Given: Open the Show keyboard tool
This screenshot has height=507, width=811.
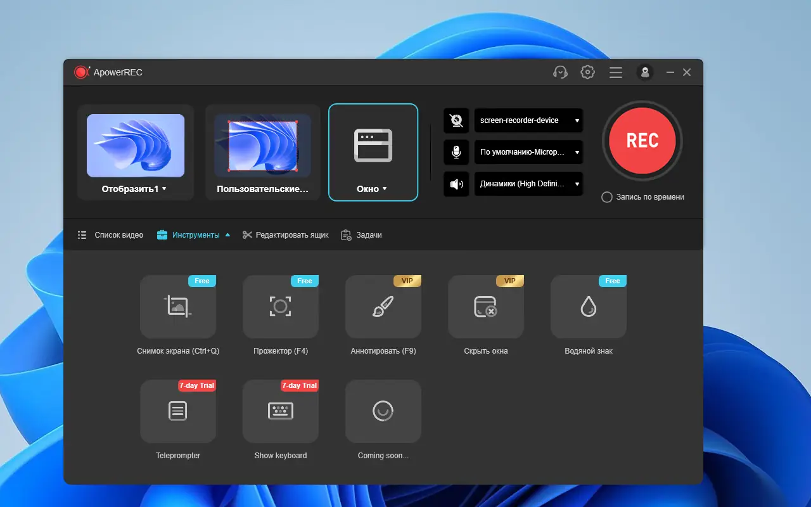Looking at the screenshot, I should point(281,411).
